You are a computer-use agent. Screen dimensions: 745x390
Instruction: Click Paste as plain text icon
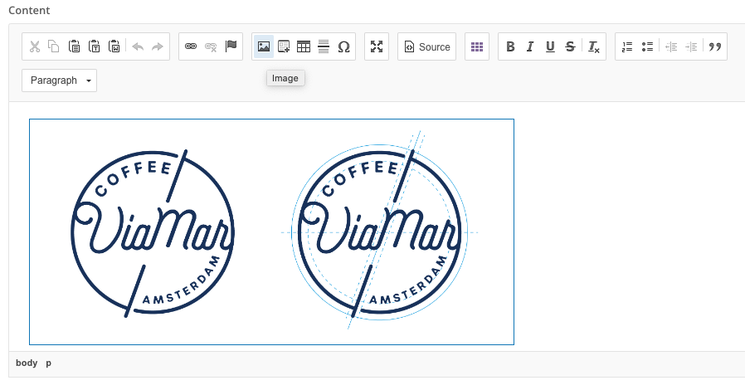[x=94, y=46]
